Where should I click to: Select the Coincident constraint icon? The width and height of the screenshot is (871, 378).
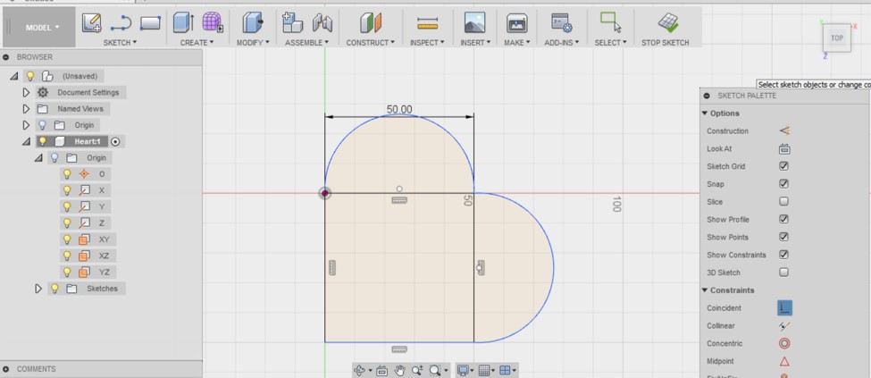(784, 308)
